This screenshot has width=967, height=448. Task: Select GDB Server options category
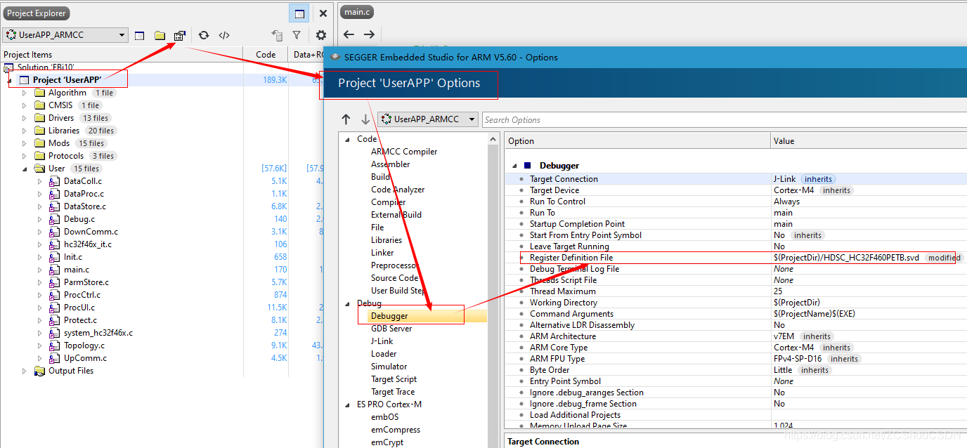tap(391, 329)
